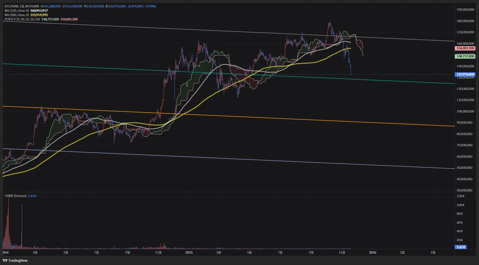Click the green 148,757,000 price label

pyautogui.click(x=465, y=56)
